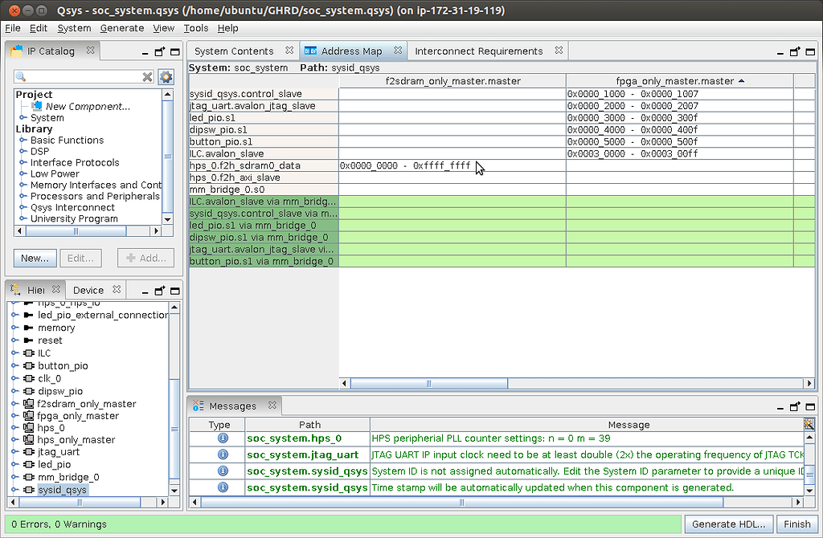Click the ILC component icon in hierarchy

pyautogui.click(x=29, y=353)
